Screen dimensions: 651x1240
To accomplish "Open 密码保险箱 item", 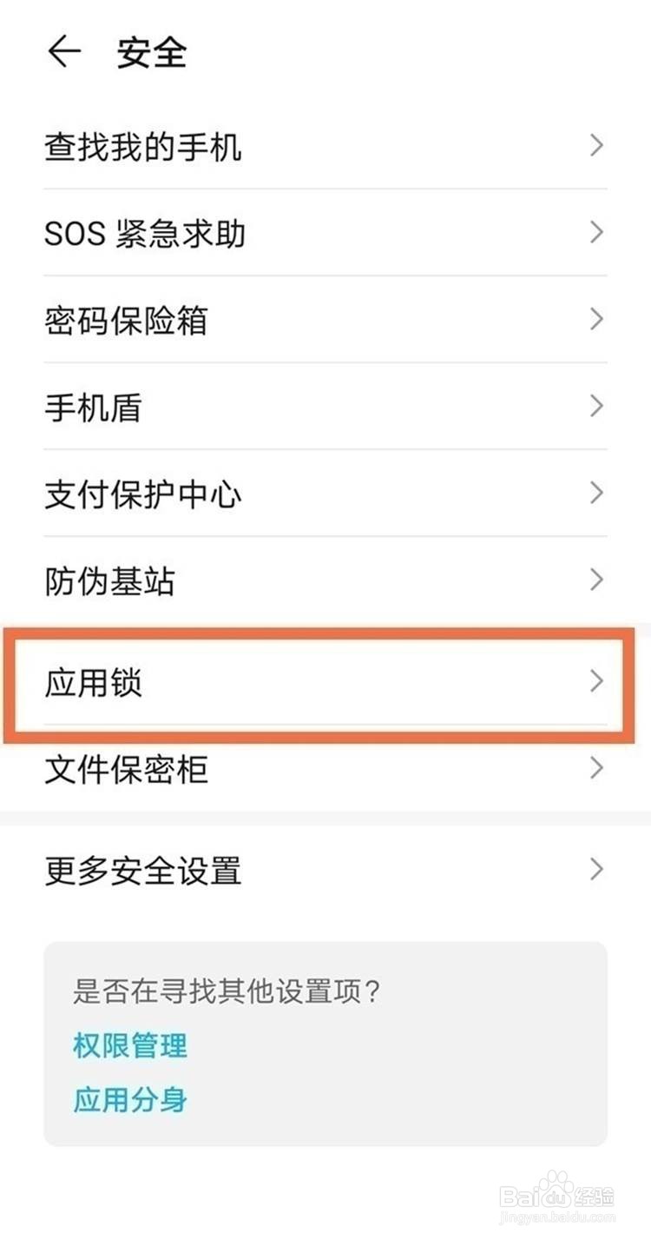I will click(325, 320).
